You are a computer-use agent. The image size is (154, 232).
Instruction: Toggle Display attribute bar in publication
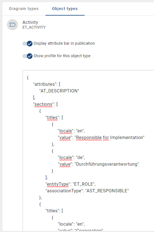point(27,44)
